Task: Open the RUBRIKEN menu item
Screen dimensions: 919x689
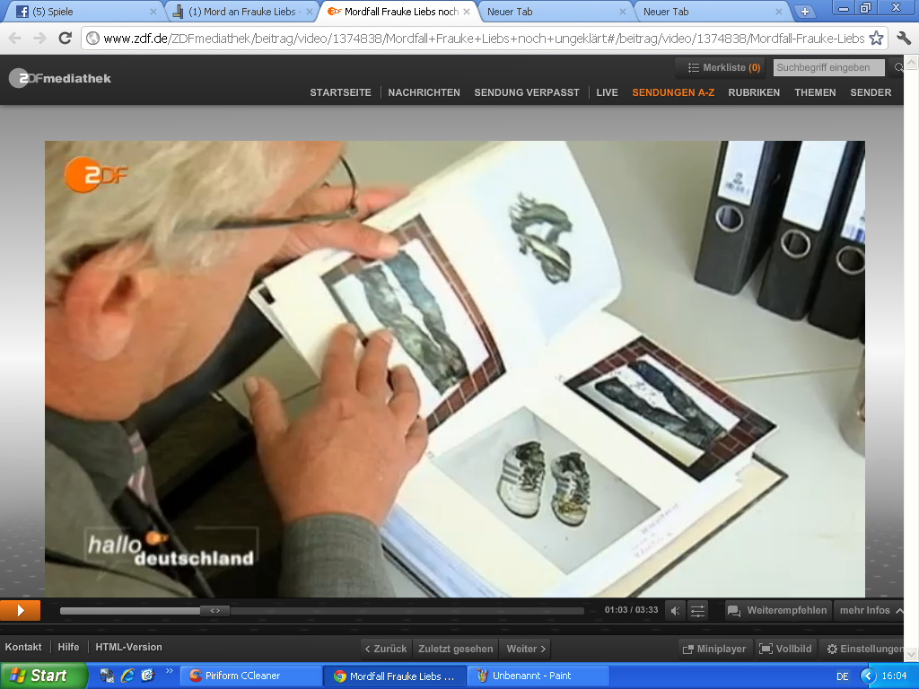Action: 754,92
